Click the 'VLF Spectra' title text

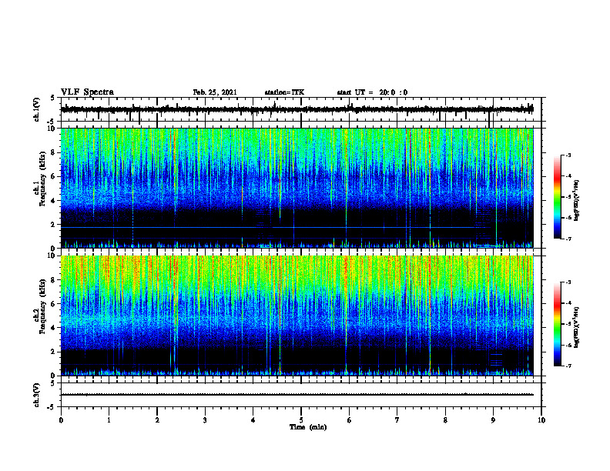point(87,92)
